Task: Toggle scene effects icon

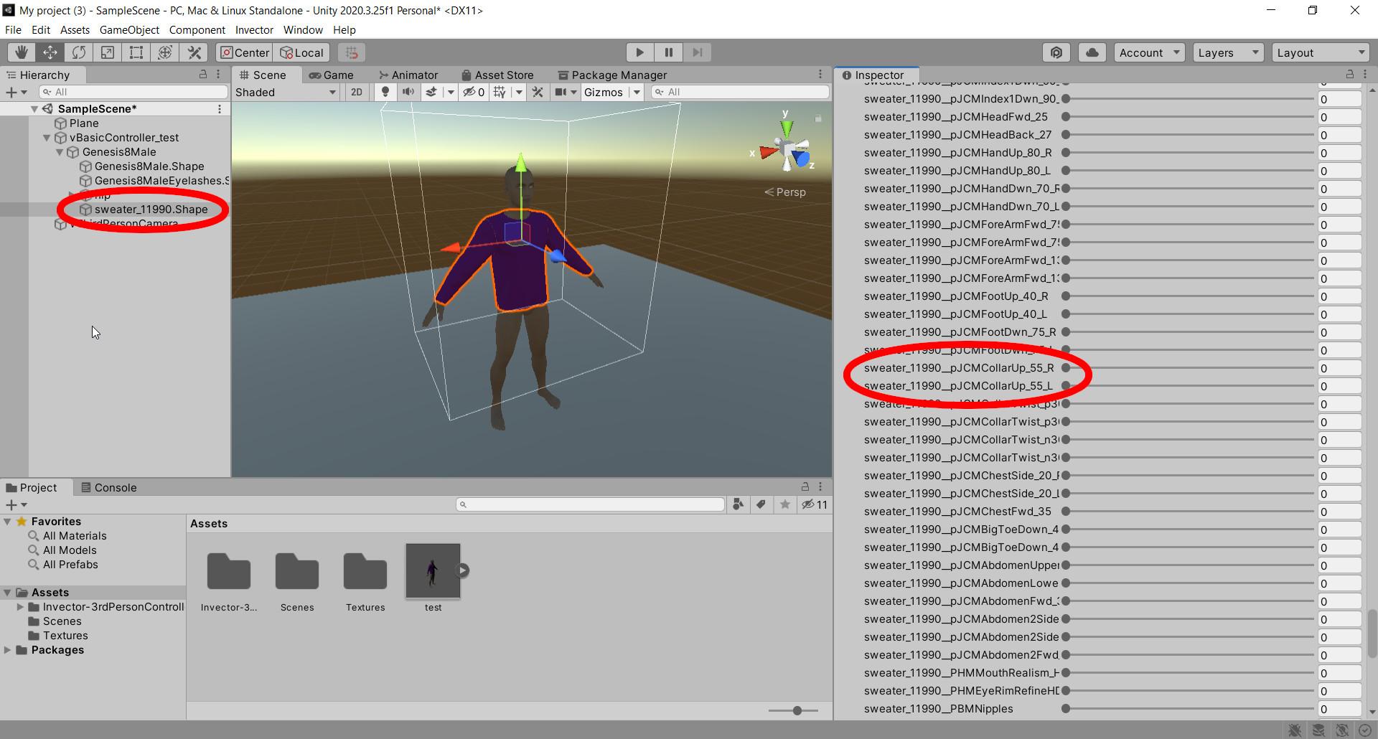Action: pos(431,92)
